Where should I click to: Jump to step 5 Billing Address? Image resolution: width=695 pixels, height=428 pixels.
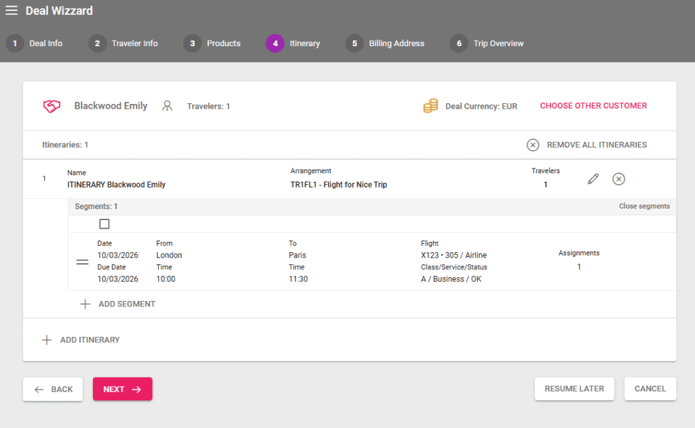point(386,43)
